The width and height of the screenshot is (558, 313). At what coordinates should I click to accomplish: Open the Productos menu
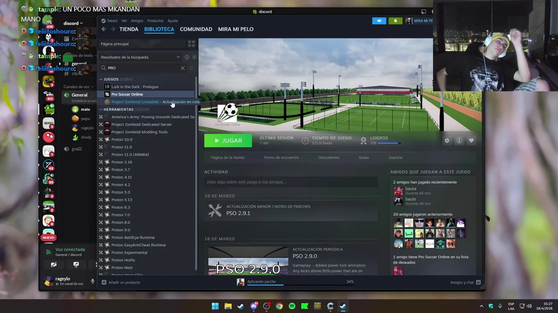pyautogui.click(x=155, y=20)
